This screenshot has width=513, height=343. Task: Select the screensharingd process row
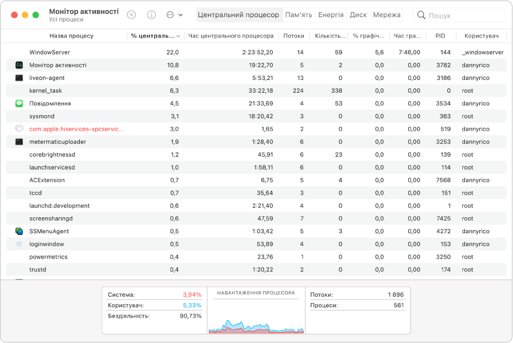(x=256, y=218)
